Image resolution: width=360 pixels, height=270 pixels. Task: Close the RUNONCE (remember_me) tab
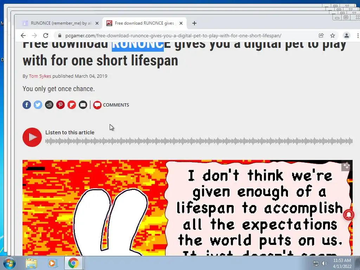[97, 23]
